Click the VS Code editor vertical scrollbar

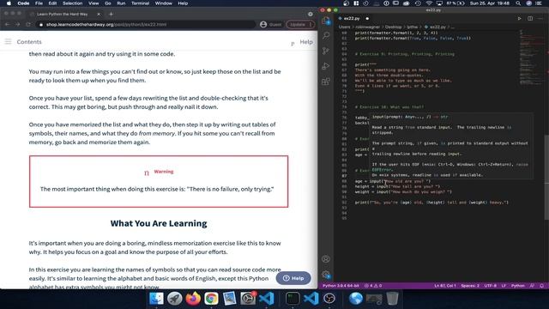pyautogui.click(x=546, y=177)
